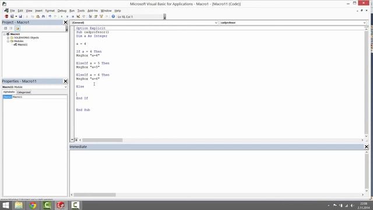Screen dimensions: 373x210
Task: Click Full Module View button at code bottom
Action: (x=76, y=140)
